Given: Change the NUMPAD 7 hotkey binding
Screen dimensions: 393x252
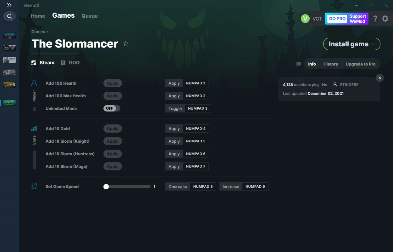Looking at the screenshot, I should pos(196,166).
